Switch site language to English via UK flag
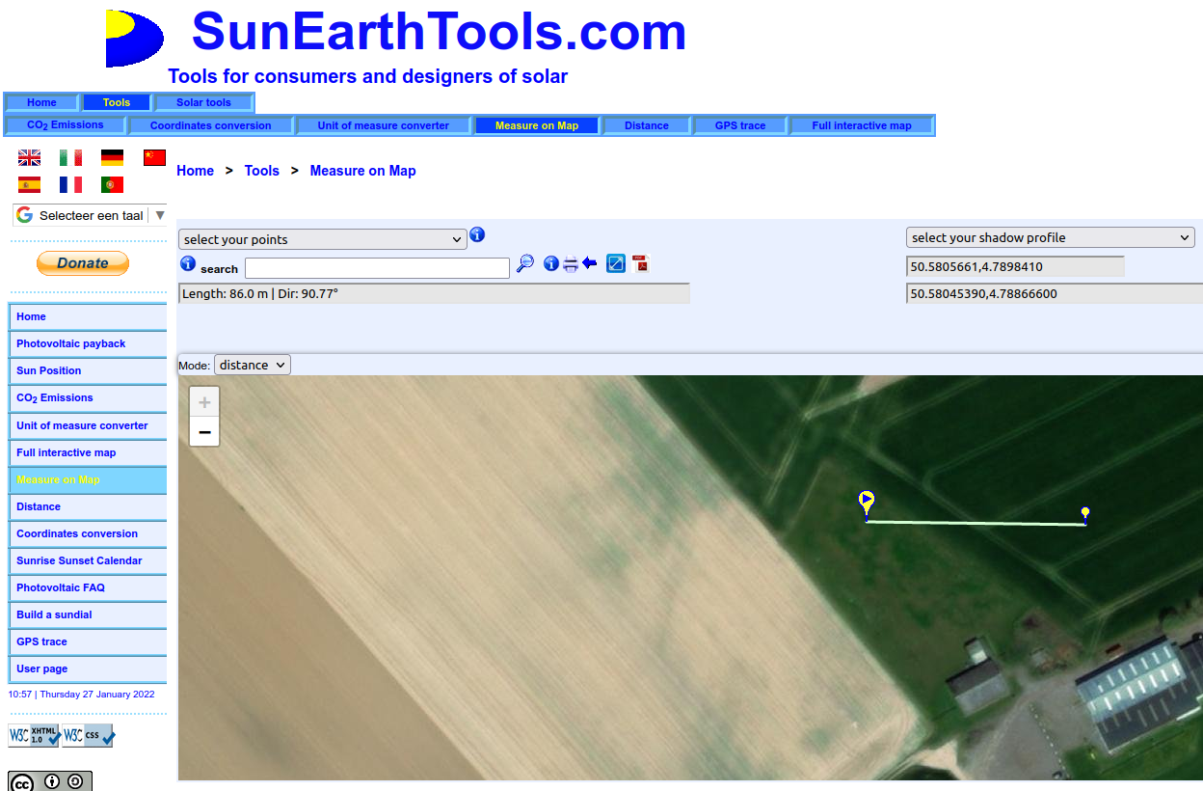Image resolution: width=1203 pixels, height=791 pixels. click(29, 157)
